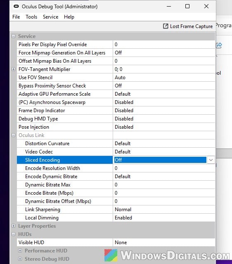Click Distortion Curvature row label

(x=47, y=144)
